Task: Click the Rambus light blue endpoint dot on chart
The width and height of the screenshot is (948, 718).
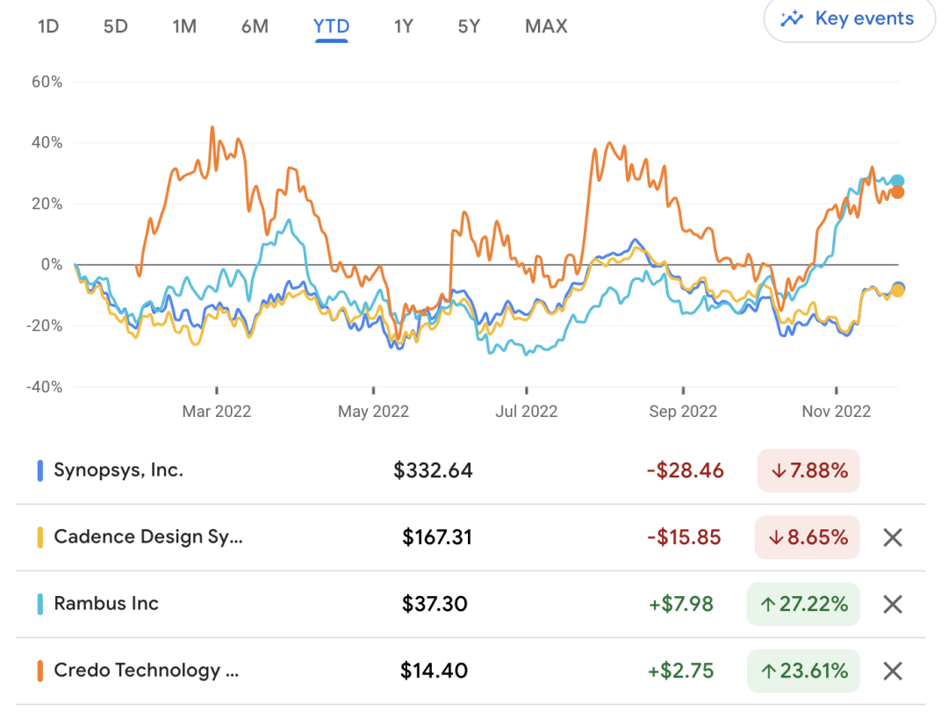Action: pos(897,181)
